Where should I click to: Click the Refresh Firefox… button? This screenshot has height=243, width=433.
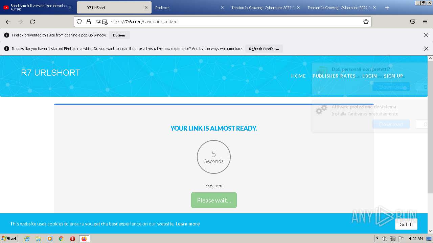pos(264,49)
